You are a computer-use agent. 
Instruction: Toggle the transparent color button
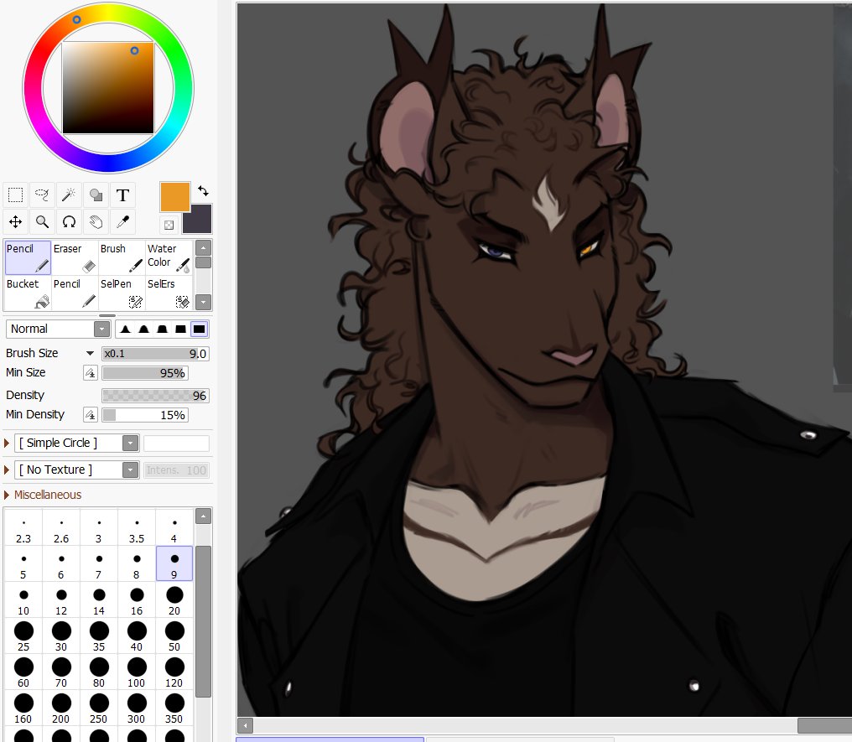pyautogui.click(x=169, y=225)
